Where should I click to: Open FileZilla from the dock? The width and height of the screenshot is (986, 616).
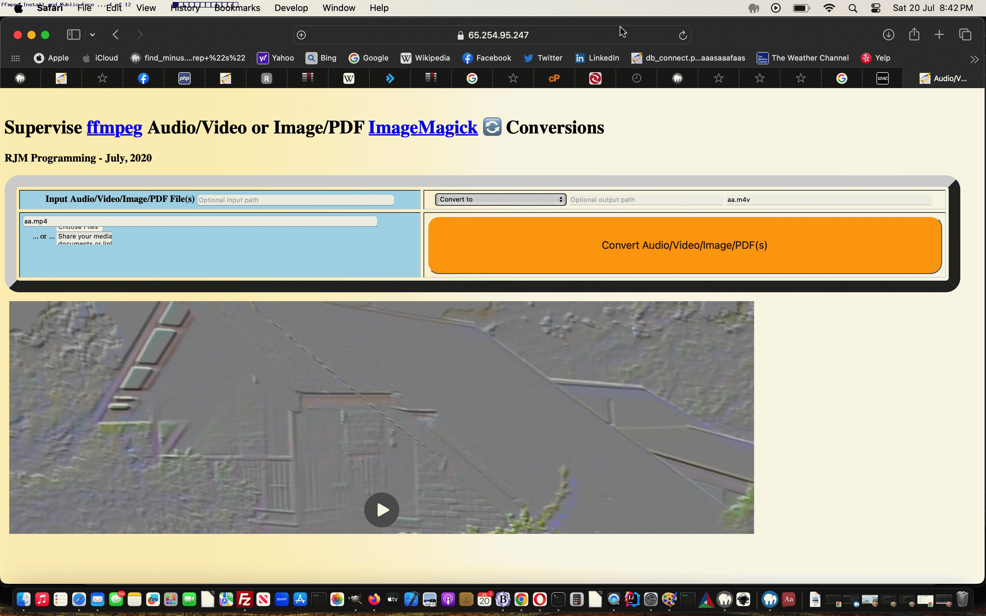click(245, 599)
